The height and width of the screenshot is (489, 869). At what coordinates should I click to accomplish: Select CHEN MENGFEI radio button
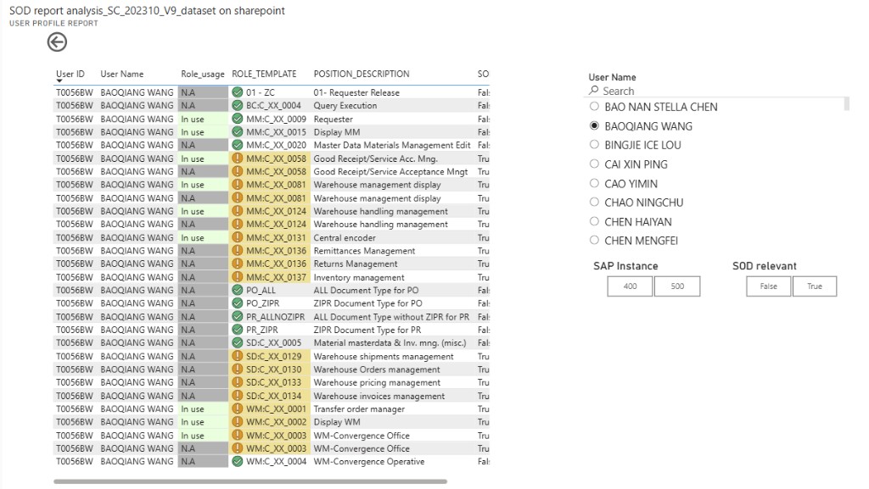click(x=594, y=240)
